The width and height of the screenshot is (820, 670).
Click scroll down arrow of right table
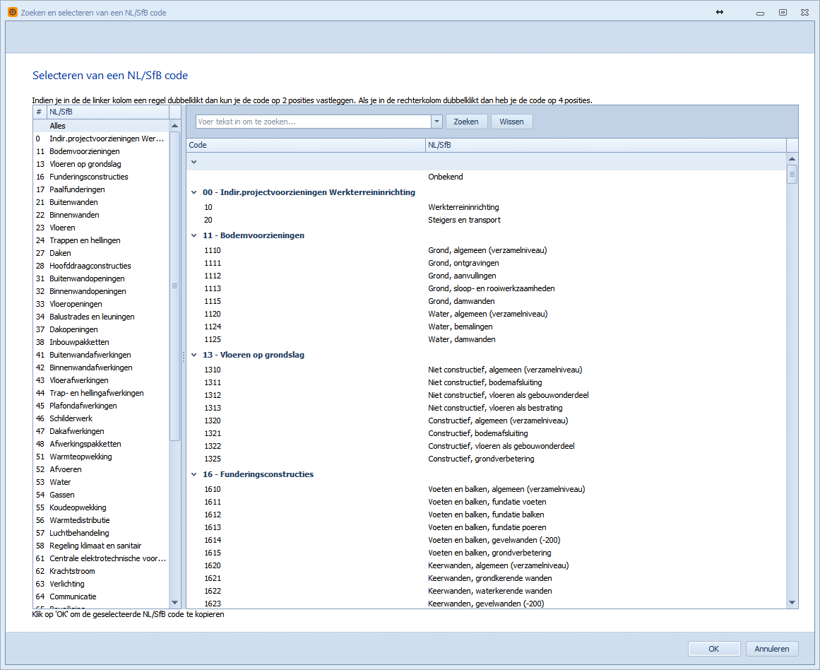coord(792,602)
